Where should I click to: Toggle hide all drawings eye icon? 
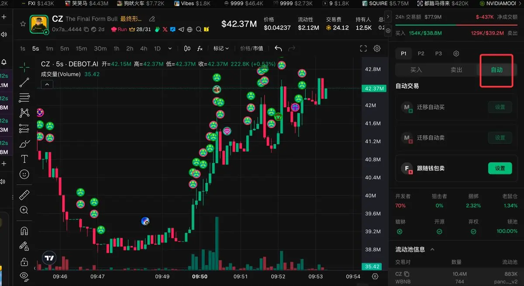(x=24, y=276)
